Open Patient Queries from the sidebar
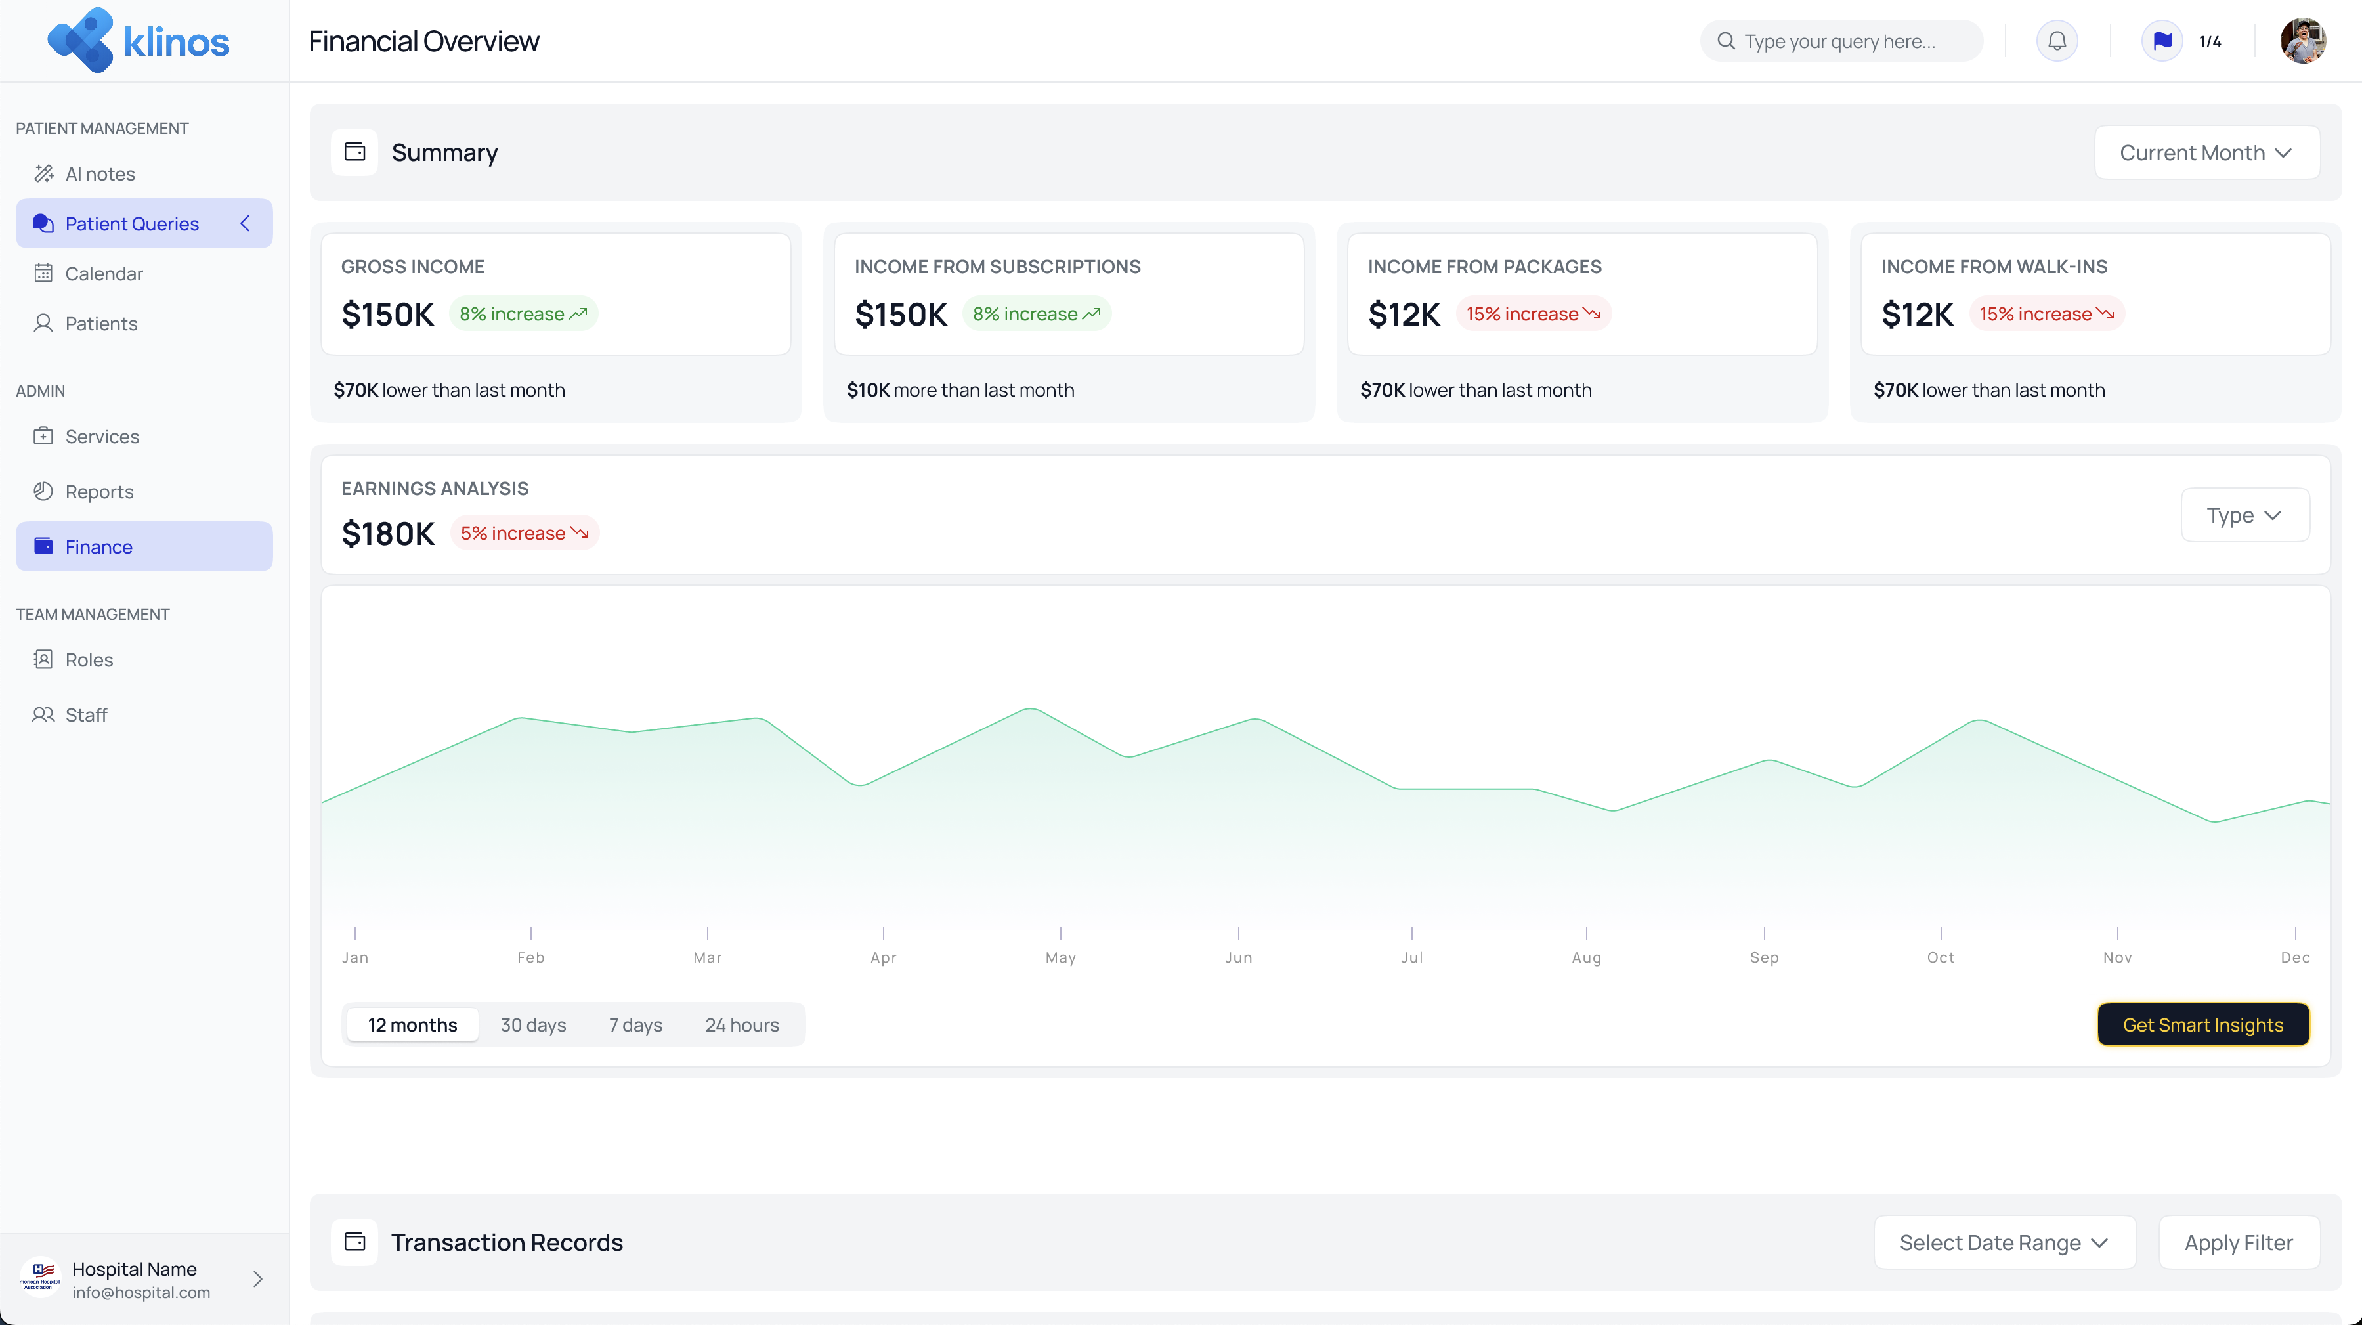2362x1325 pixels. 132,223
